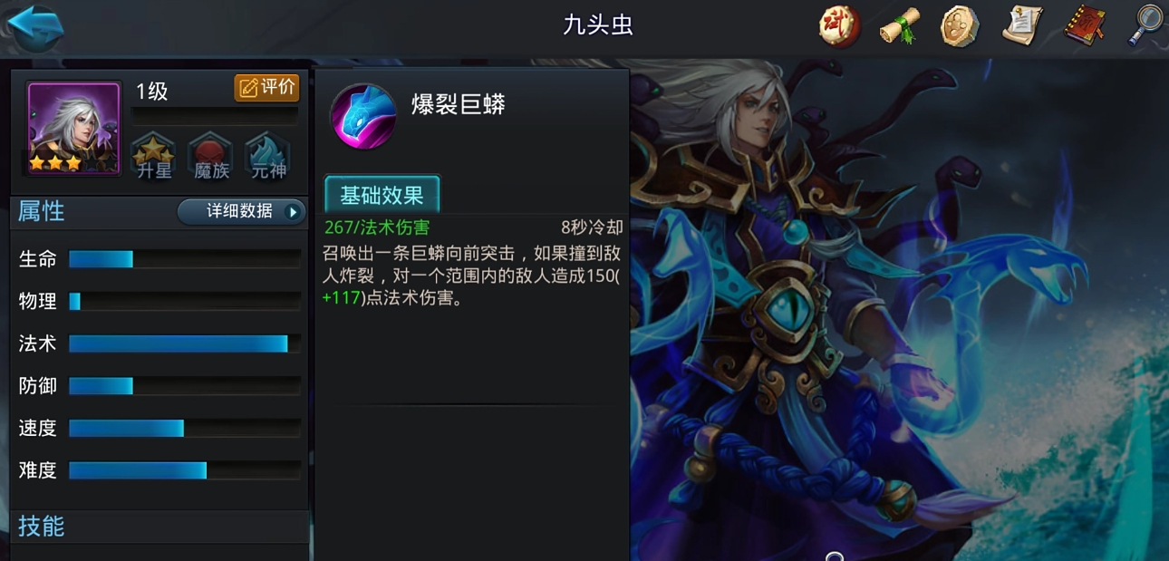Open the golden cookie coin icon
This screenshot has height=561, width=1169.
coord(960,25)
